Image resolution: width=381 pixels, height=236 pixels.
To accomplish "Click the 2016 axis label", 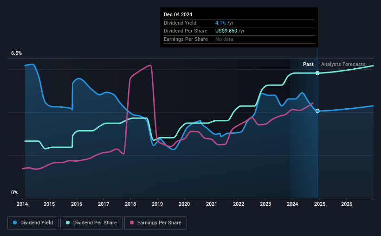I will pyautogui.click(x=77, y=204).
